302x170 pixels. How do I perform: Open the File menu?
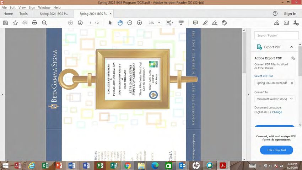pyautogui.click(x=4, y=7)
